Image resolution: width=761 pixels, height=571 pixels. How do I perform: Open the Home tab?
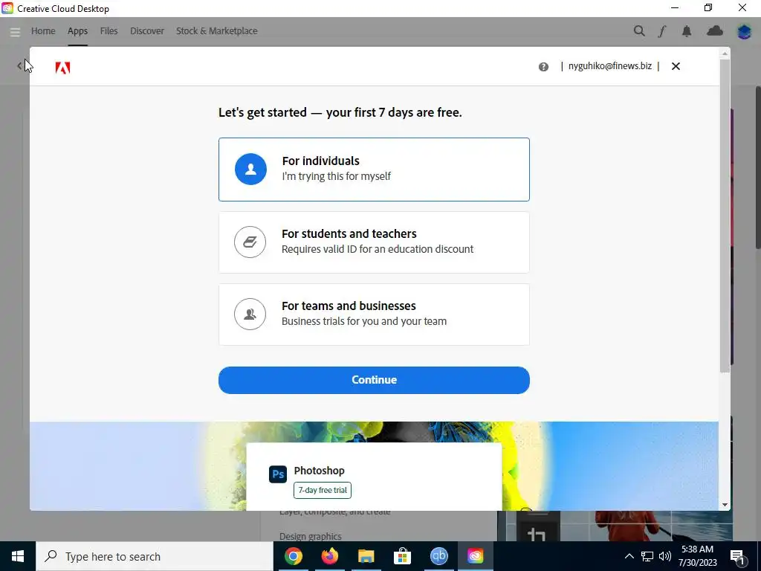tap(43, 31)
